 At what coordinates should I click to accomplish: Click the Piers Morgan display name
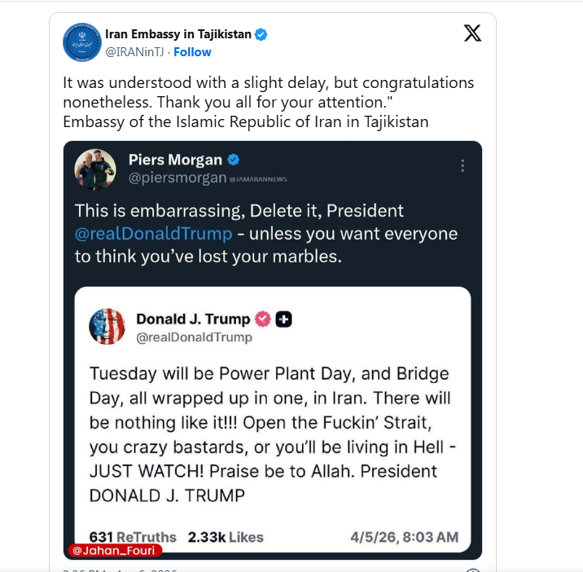[174, 160]
